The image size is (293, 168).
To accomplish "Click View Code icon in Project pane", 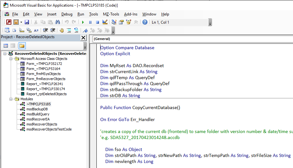I will [6, 46].
